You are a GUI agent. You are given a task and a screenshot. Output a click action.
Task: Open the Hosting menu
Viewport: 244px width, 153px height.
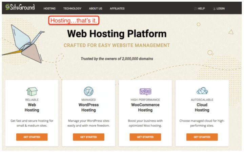coord(49,8)
